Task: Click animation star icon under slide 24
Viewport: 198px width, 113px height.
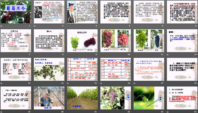Action: (168, 112)
